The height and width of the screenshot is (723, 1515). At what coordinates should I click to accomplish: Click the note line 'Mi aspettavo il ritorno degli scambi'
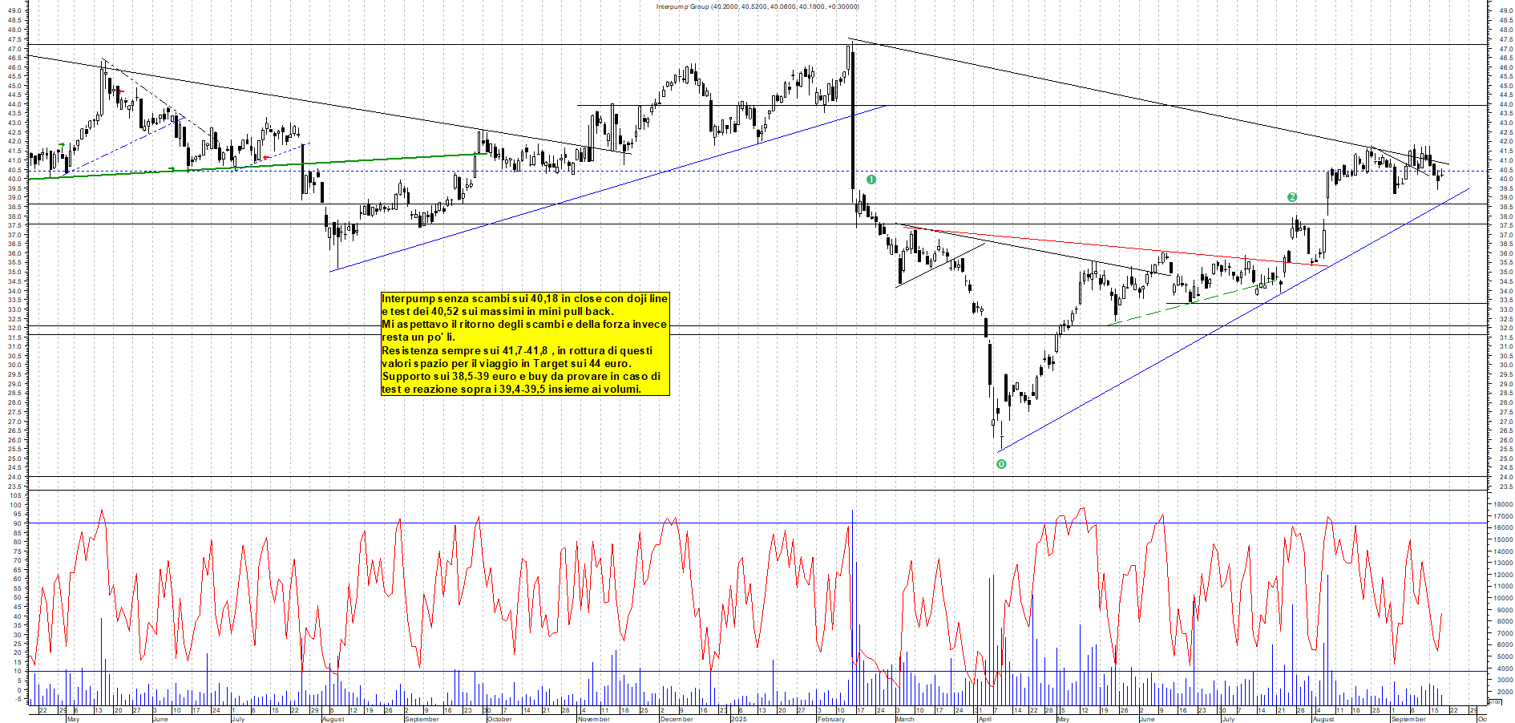524,324
